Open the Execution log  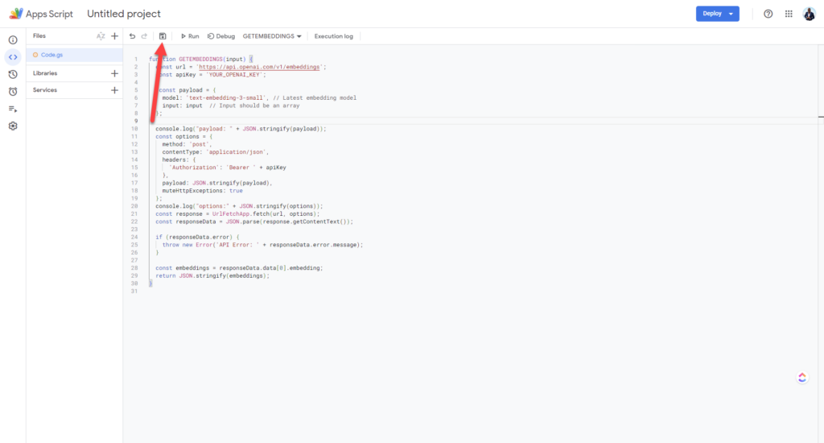click(x=333, y=36)
